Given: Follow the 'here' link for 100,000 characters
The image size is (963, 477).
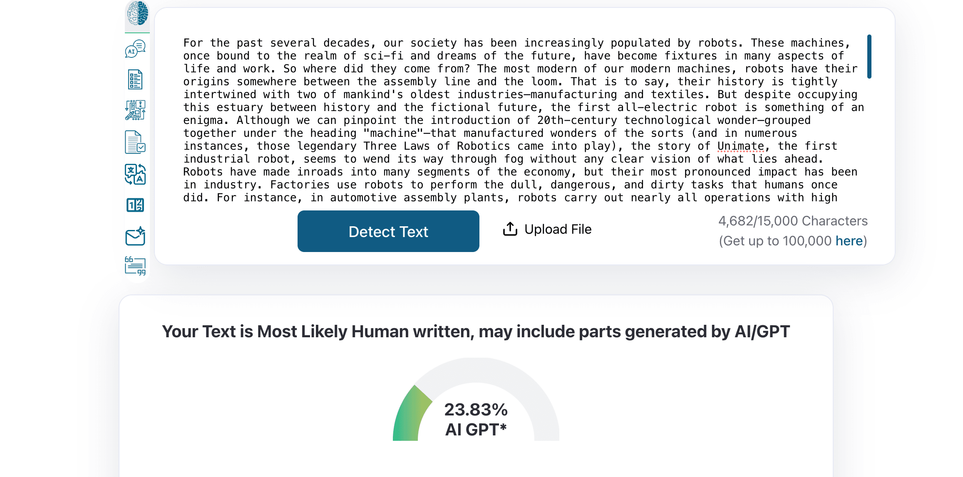Looking at the screenshot, I should pos(849,241).
